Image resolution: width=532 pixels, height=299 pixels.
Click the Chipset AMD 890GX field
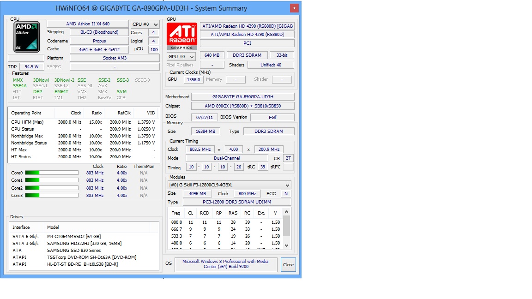pyautogui.click(x=243, y=106)
